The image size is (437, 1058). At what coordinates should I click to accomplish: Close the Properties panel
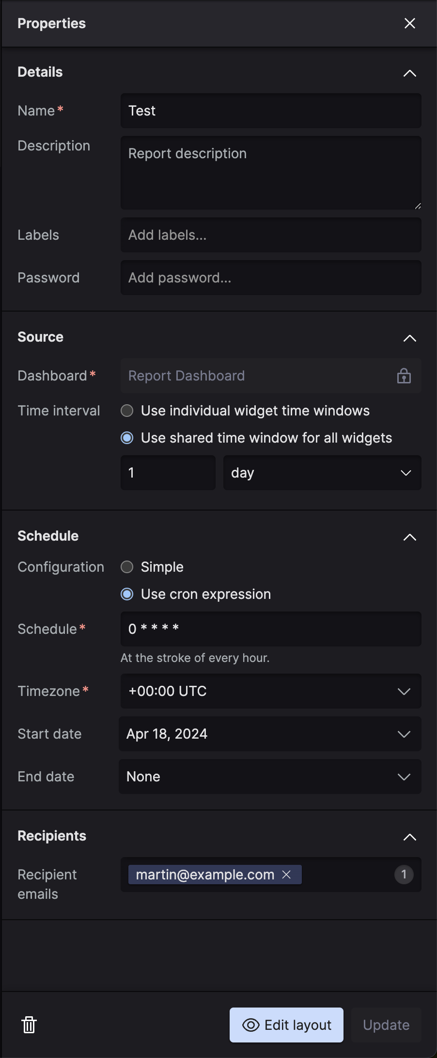pyautogui.click(x=409, y=23)
